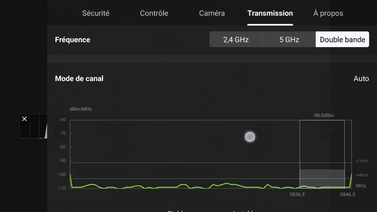Open the À propos tab

pos(328,13)
